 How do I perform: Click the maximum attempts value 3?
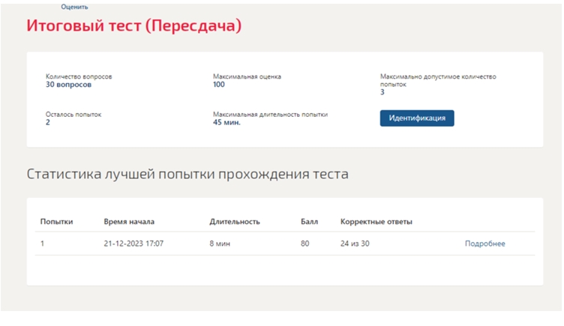(382, 92)
